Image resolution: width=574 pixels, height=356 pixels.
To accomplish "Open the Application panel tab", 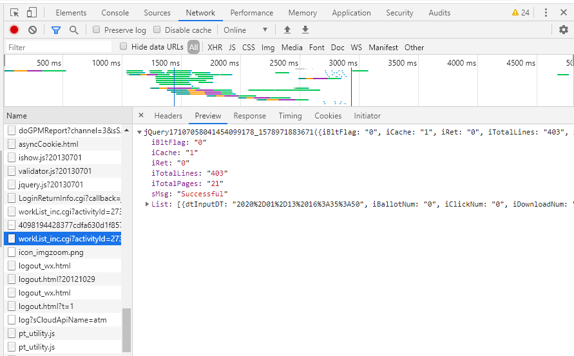I will click(x=352, y=13).
